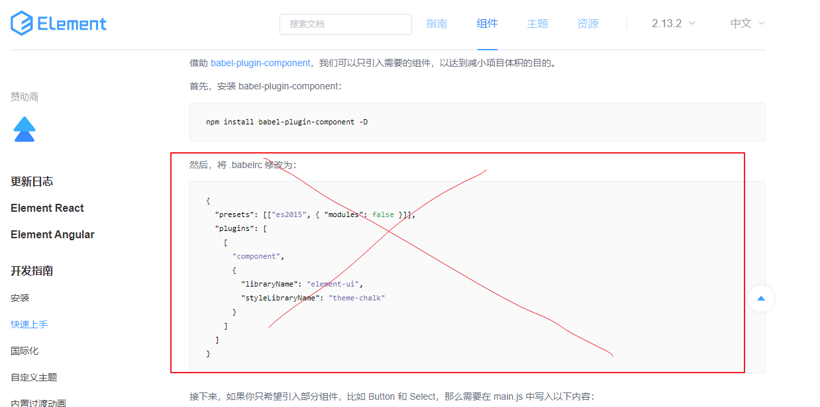Select the highlighted 快速上手 sidebar link
This screenshot has width=820, height=407.
point(29,324)
